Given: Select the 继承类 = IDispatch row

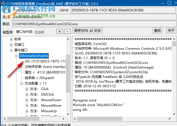Looking at the screenshot, I should (39, 78).
